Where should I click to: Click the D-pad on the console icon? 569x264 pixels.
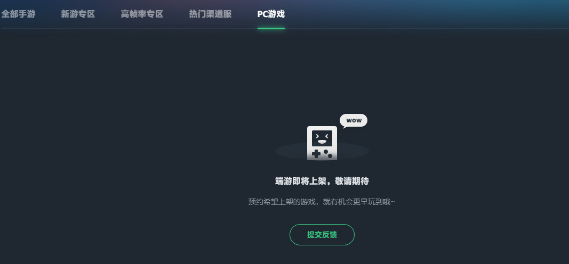(316, 154)
